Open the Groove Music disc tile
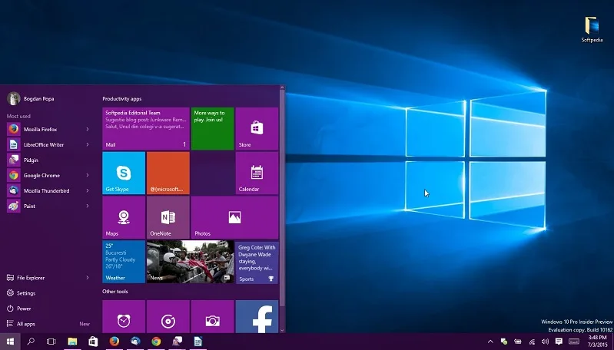Image resolution: width=614 pixels, height=350 pixels. tap(168, 316)
